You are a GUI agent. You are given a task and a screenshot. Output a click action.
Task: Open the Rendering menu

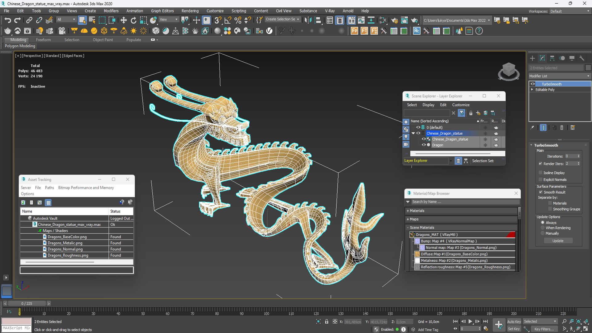point(190,11)
